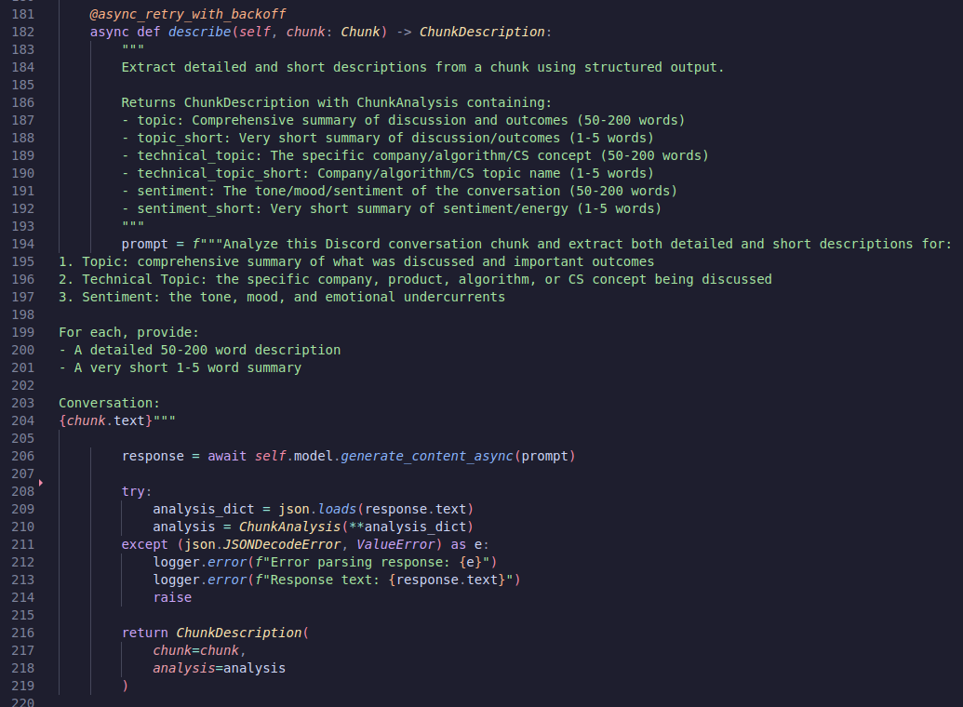The height and width of the screenshot is (707, 963).
Task: Click the ChunkDescription return type annotation on line 182
Action: coord(482,32)
